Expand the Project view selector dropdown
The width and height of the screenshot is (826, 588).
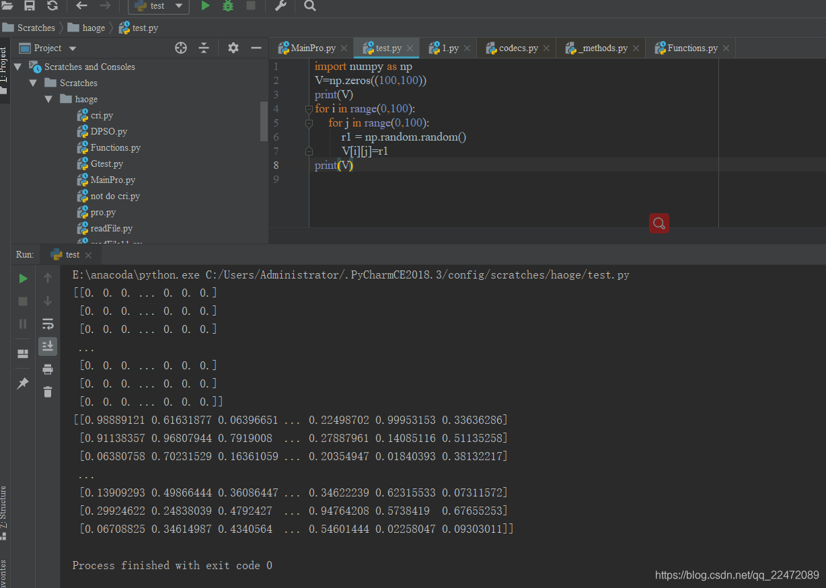(73, 48)
